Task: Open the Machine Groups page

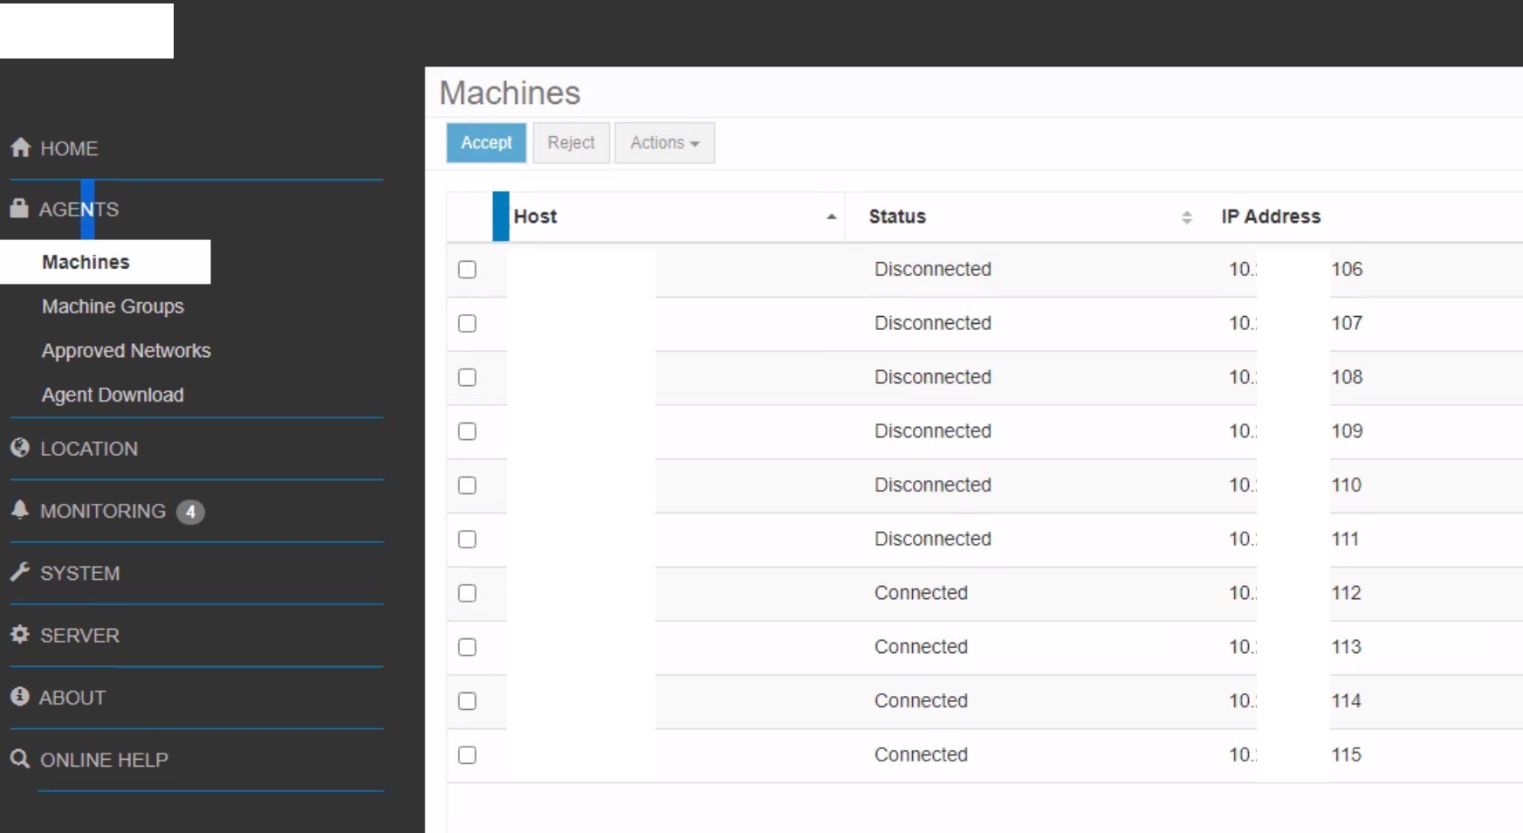Action: [112, 306]
